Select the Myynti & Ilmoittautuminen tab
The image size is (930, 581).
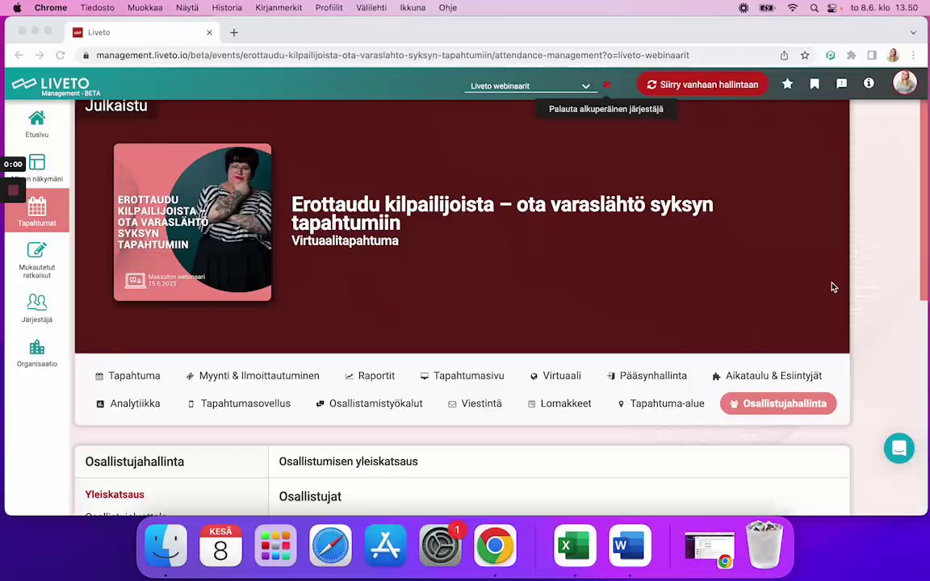coord(253,376)
